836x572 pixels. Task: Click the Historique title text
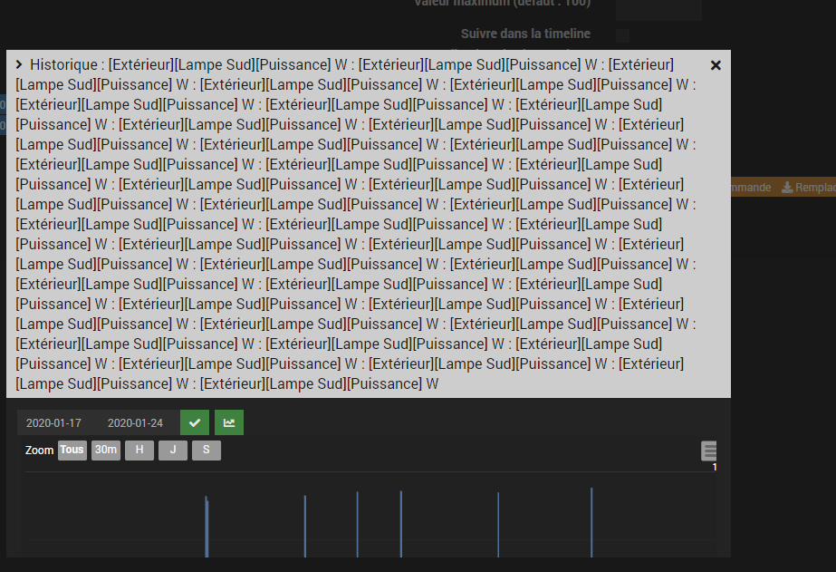point(64,64)
